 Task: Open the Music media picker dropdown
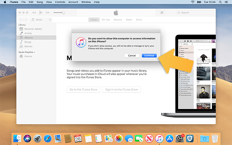41,20
